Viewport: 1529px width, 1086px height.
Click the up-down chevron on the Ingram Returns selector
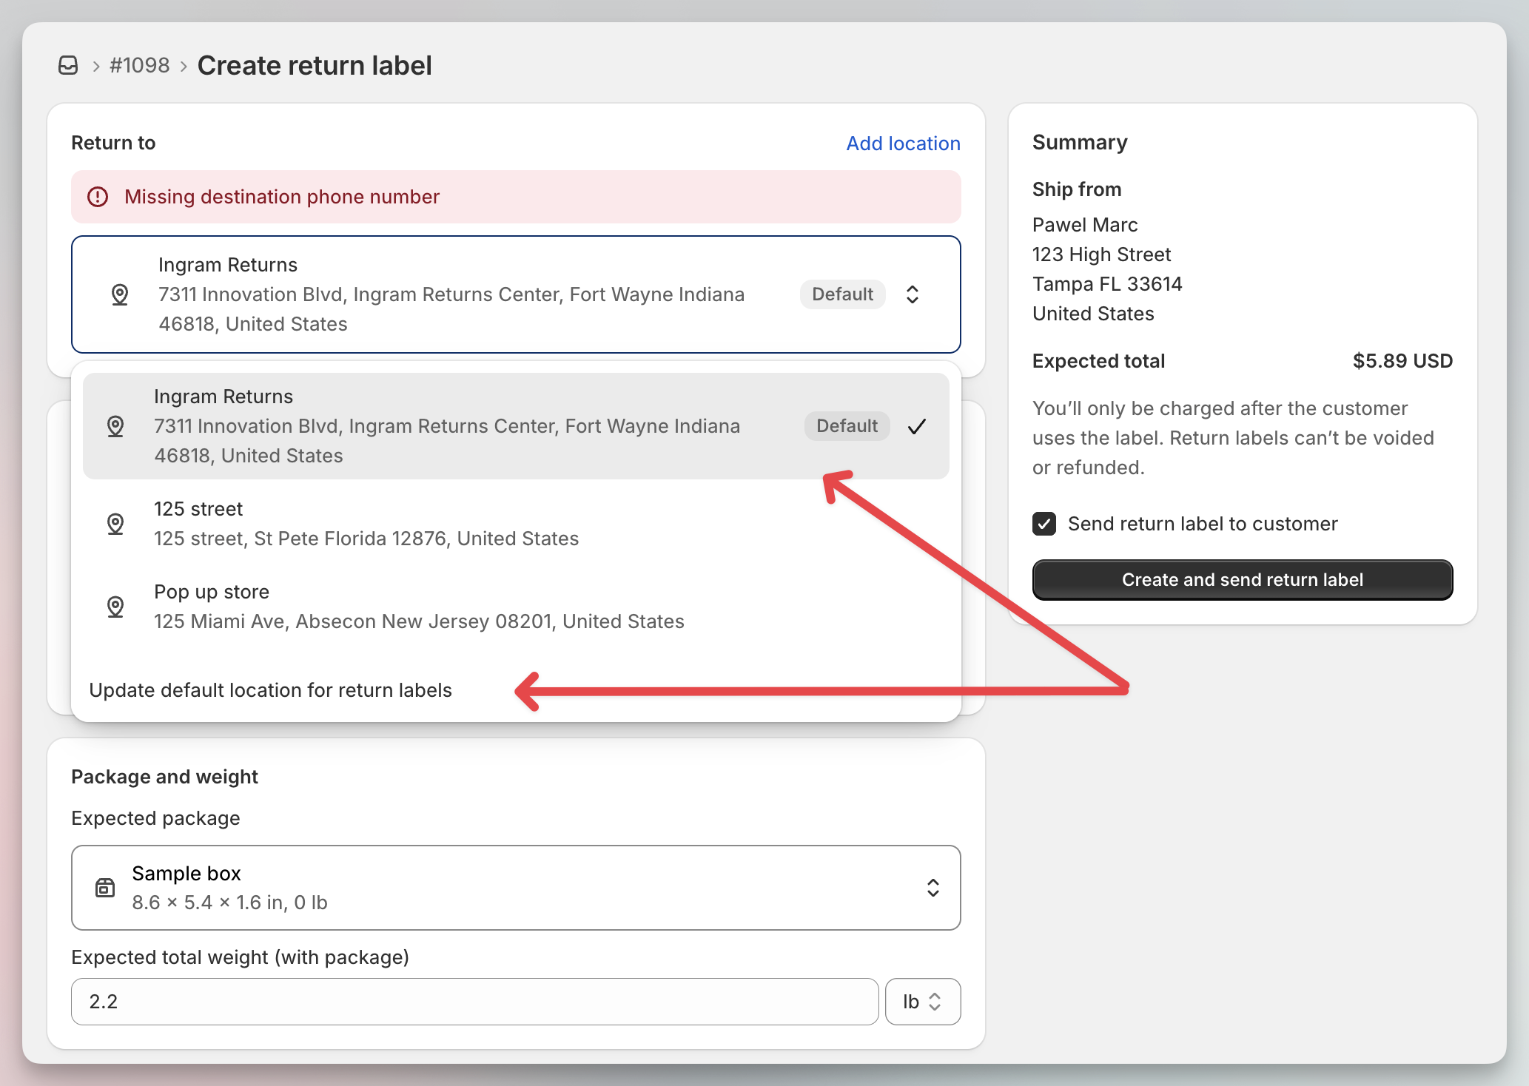[x=913, y=294]
